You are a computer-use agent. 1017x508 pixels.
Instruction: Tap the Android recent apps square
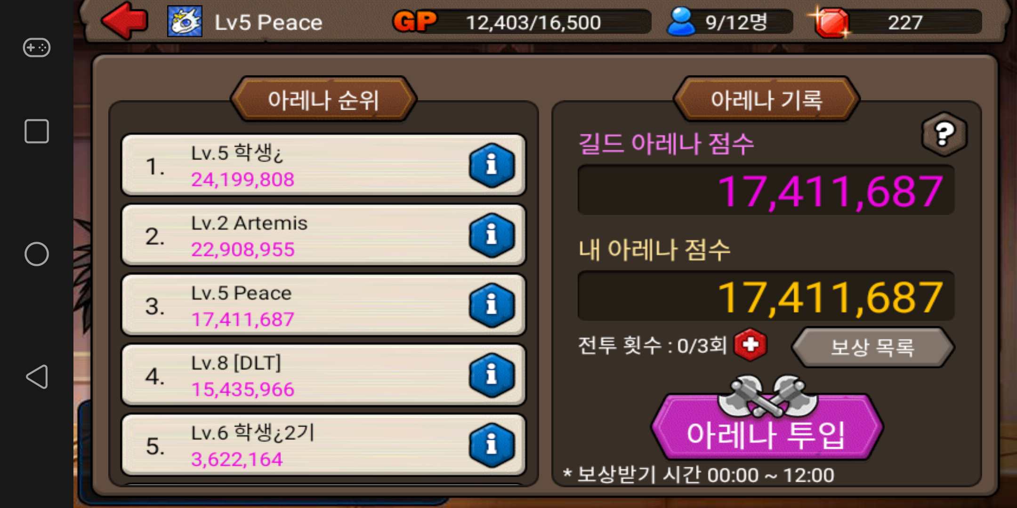pos(37,131)
